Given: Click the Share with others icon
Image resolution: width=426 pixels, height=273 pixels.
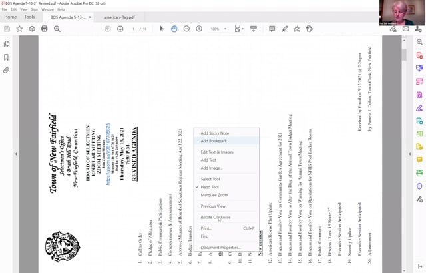Looking at the screenshot, I should (418, 29).
